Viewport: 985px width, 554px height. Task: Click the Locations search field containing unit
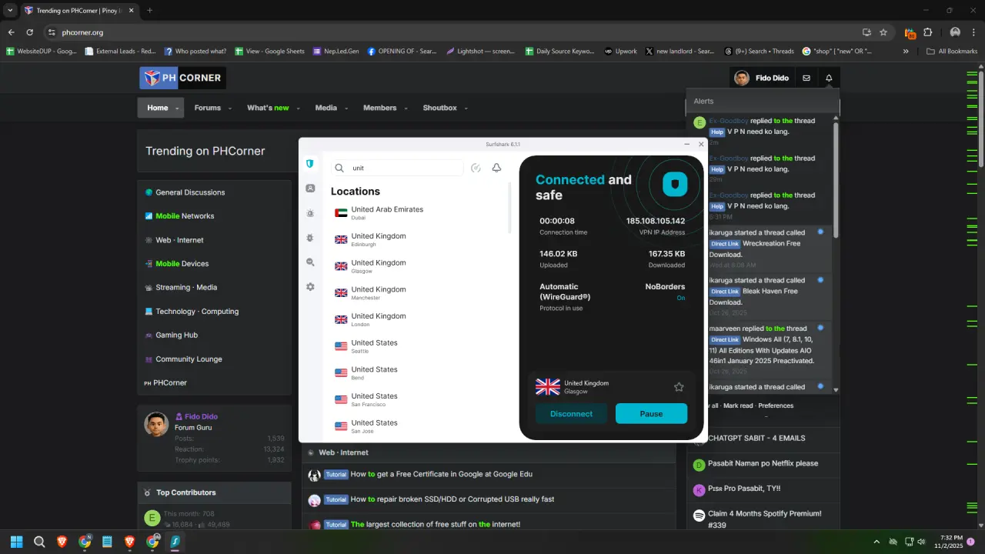[x=397, y=168]
